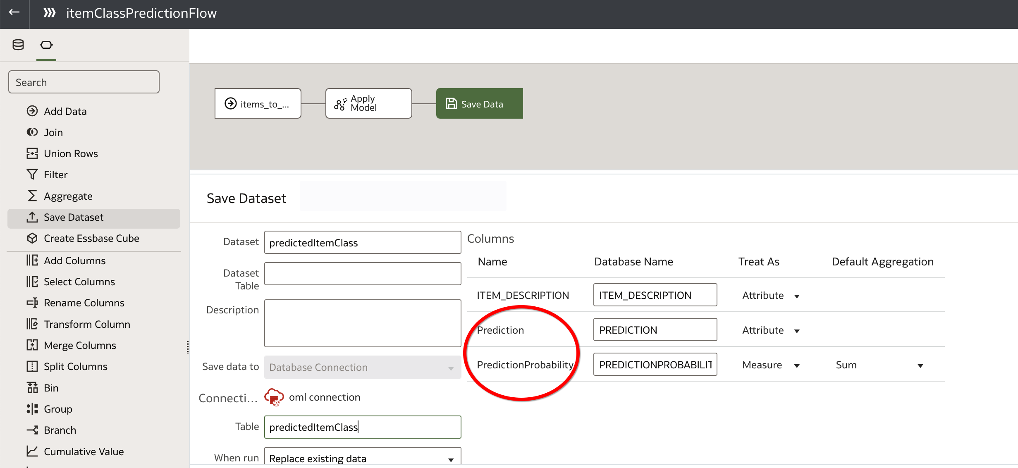Choose the Transform Column step

point(87,324)
